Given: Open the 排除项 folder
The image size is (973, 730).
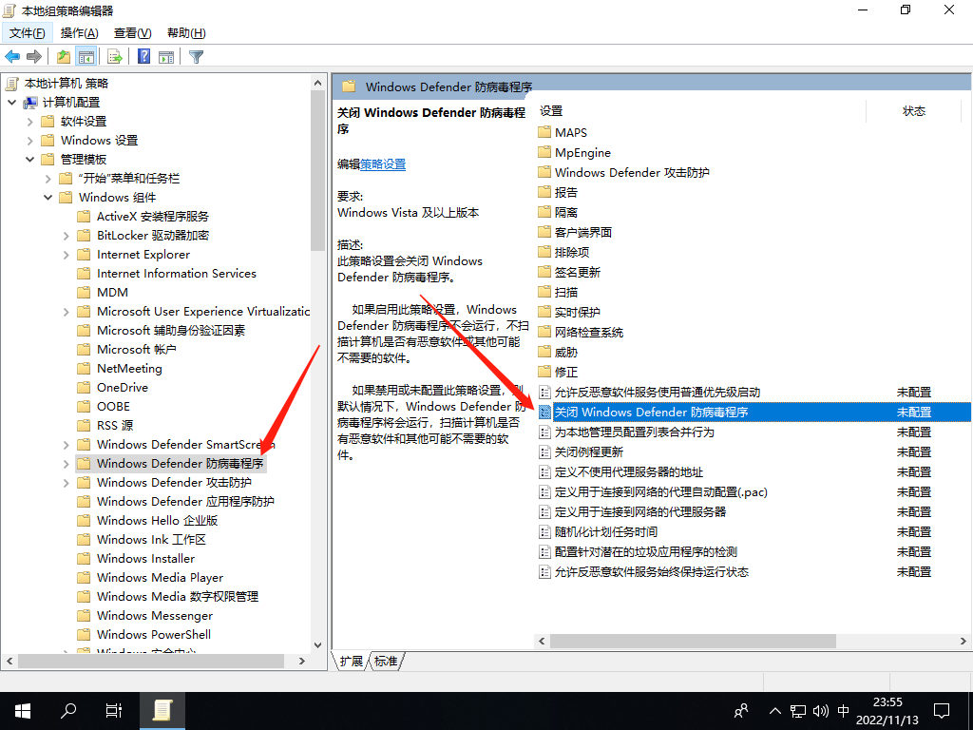Looking at the screenshot, I should click(563, 252).
